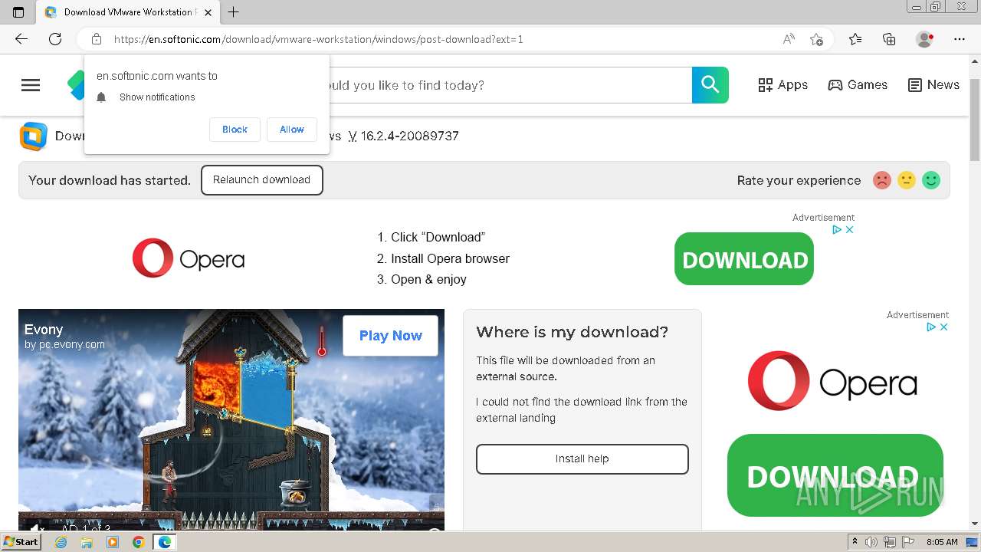The height and width of the screenshot is (552, 981).
Task: Open Action Center flag tray icon
Action: (909, 542)
